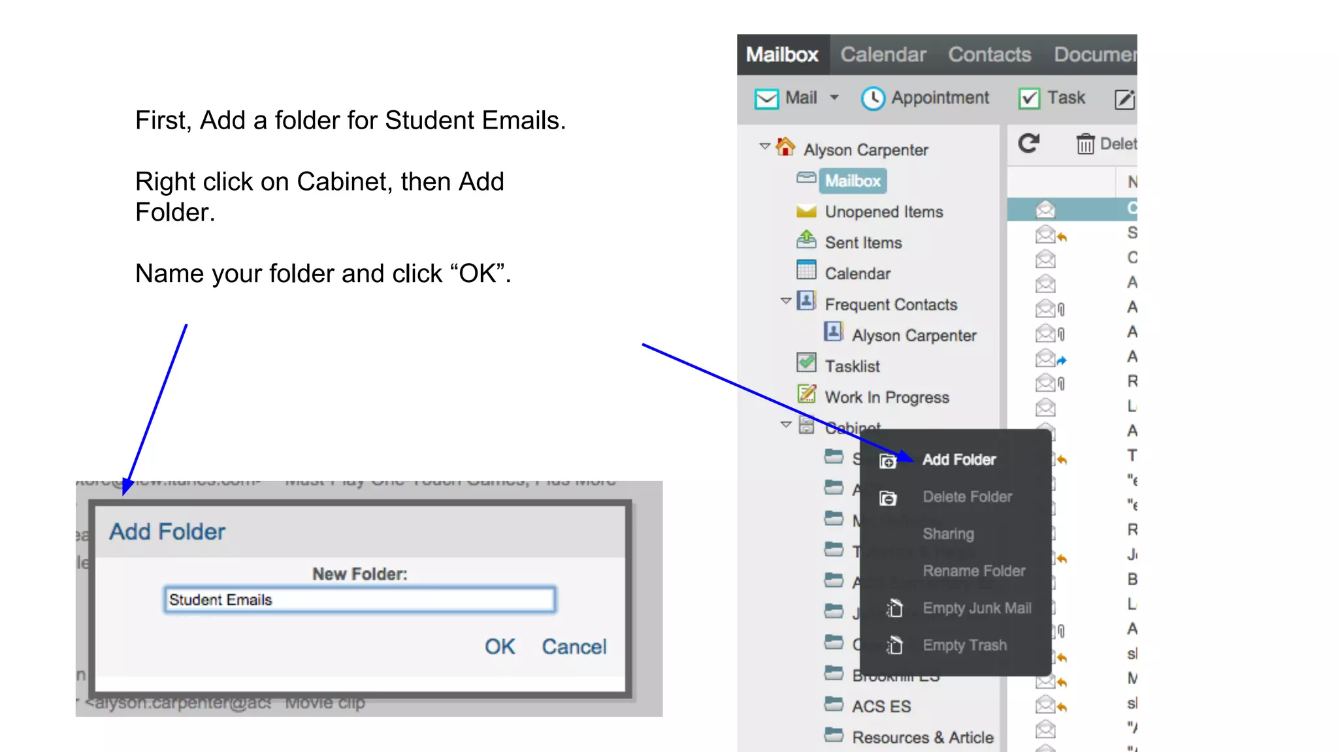Click OK in the Add Folder dialog
The height and width of the screenshot is (752, 1338).
(x=500, y=647)
